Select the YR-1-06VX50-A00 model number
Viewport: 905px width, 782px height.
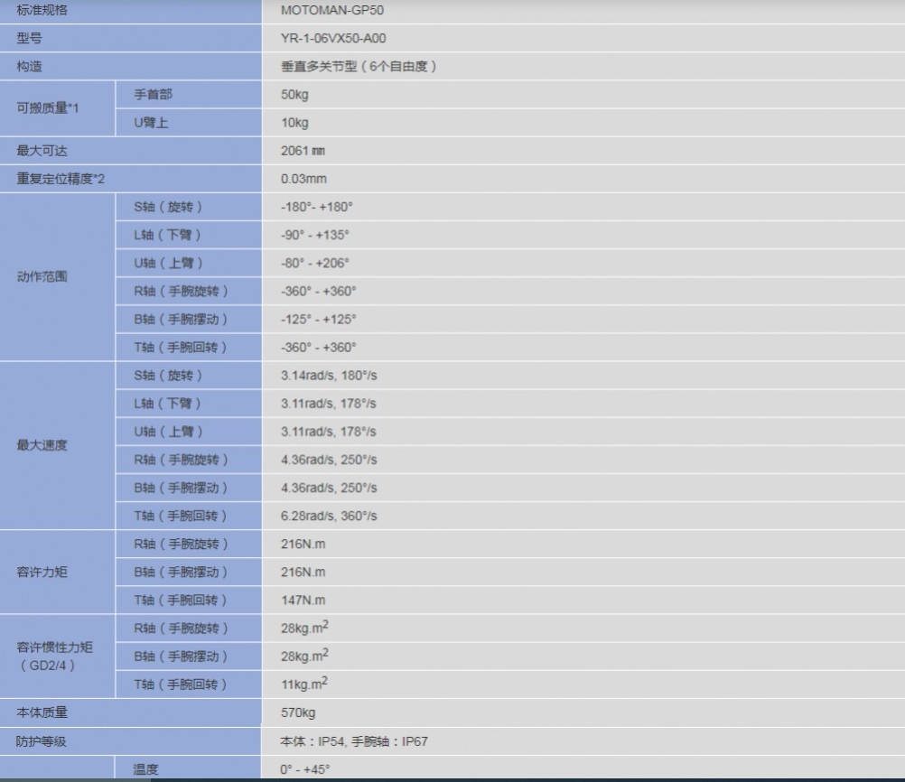(x=333, y=38)
